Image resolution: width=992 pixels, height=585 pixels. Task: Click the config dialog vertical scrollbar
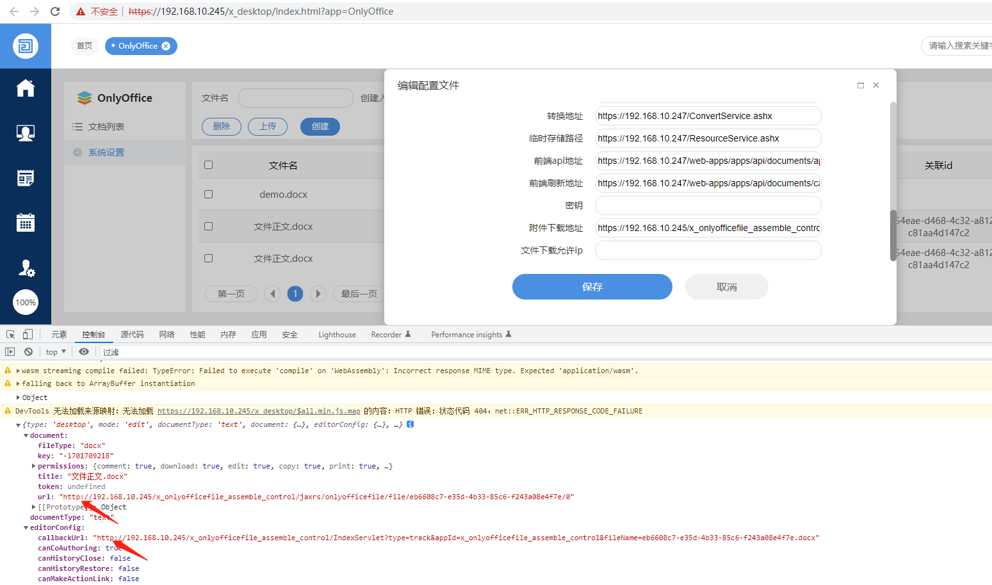[893, 236]
